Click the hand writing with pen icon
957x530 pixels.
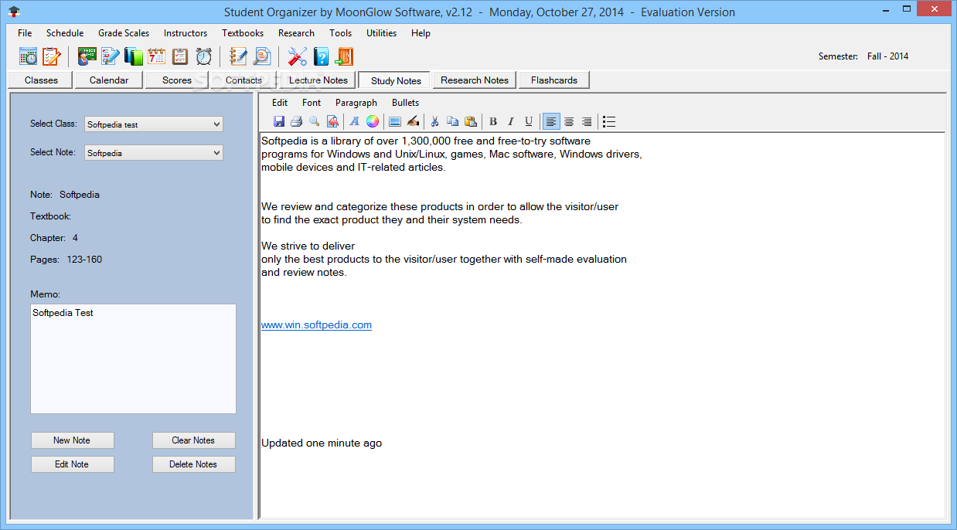click(413, 121)
